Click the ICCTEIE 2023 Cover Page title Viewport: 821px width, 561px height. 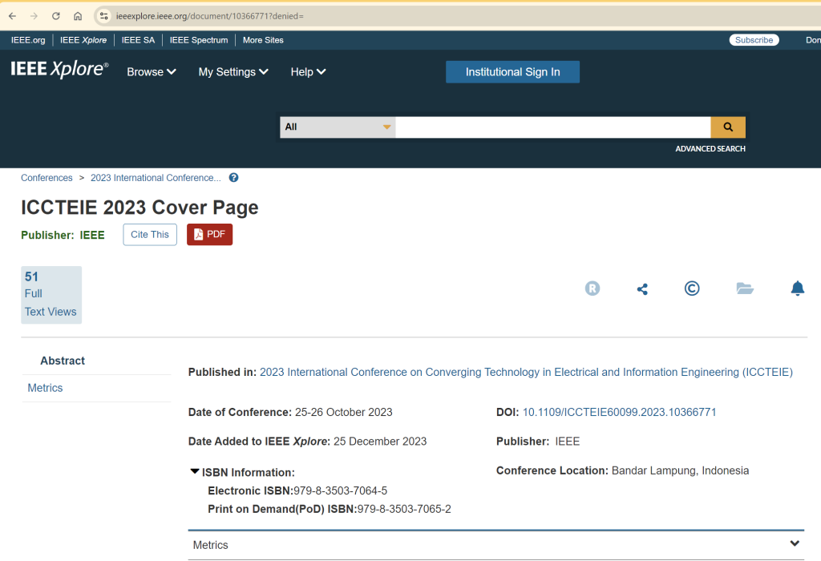140,208
